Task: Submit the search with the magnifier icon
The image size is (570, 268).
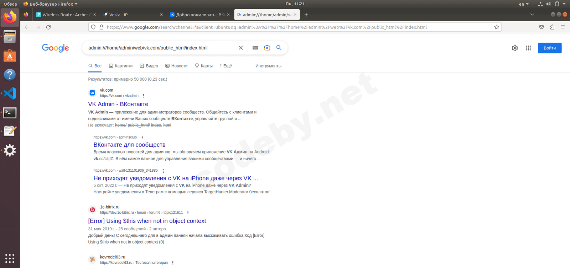Action: click(x=279, y=48)
